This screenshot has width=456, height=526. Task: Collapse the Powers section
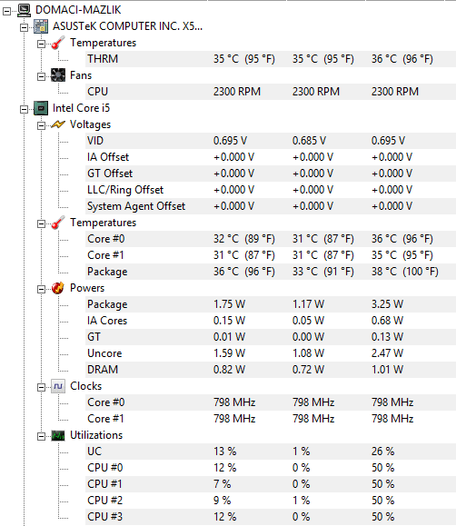point(41,289)
